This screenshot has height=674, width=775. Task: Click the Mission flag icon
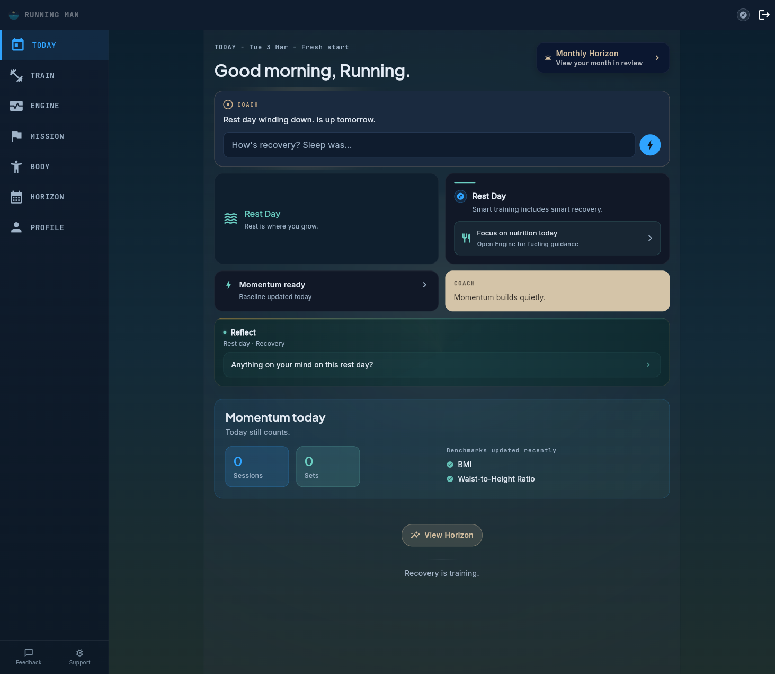[x=16, y=136]
